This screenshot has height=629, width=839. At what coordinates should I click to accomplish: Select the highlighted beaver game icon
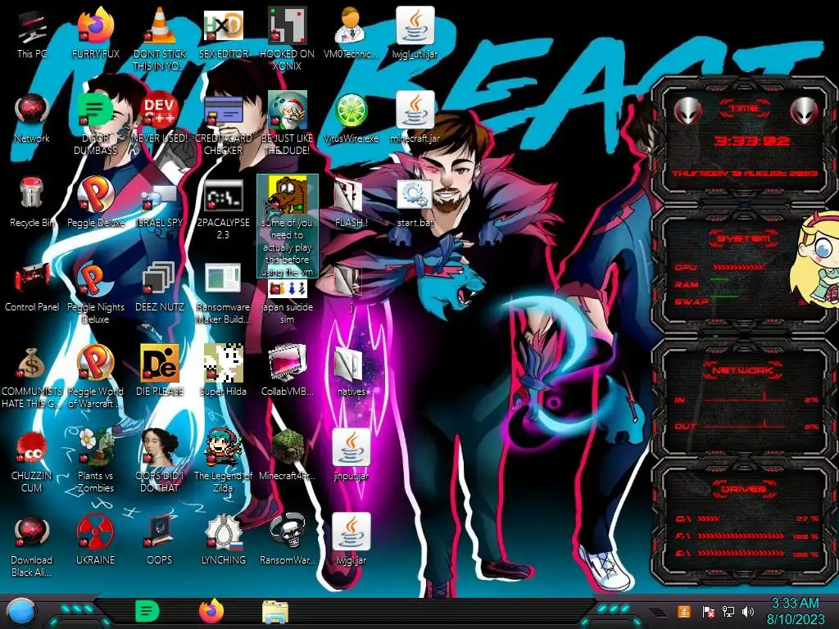tap(288, 195)
